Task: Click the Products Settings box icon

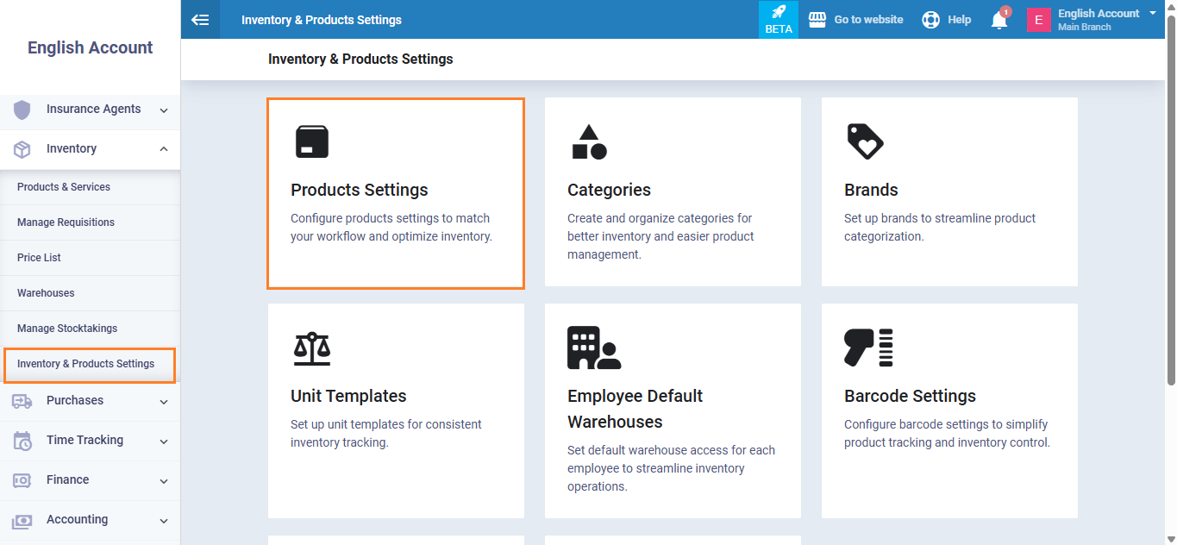Action: pyautogui.click(x=311, y=141)
